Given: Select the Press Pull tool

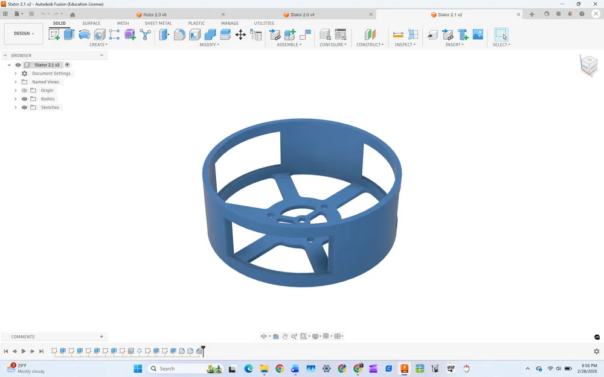Looking at the screenshot, I should [164, 34].
